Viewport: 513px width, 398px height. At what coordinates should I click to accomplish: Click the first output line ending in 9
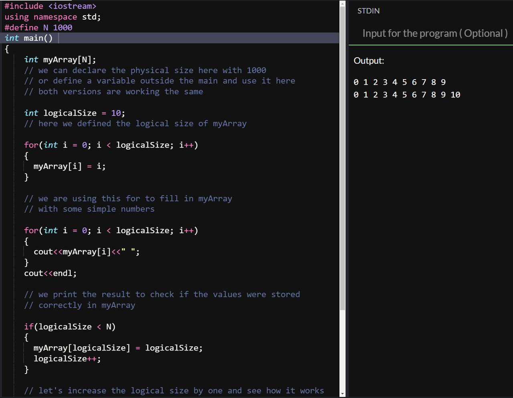click(400, 82)
